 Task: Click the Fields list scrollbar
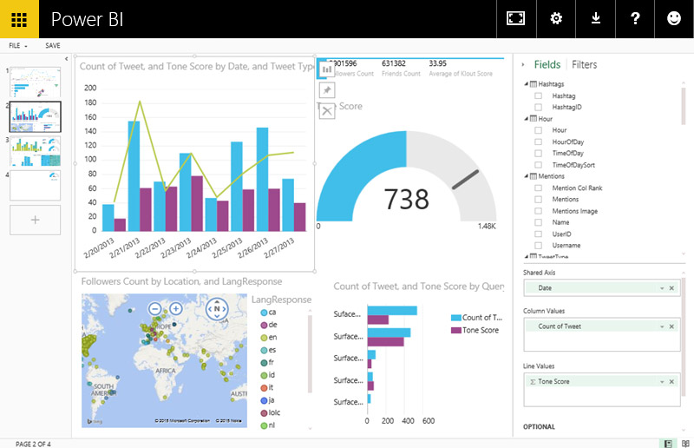tap(684, 106)
